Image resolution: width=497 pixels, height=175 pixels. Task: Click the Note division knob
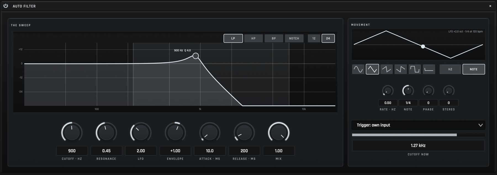click(408, 91)
